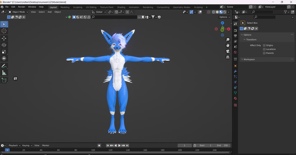Click the Zoom view magnifier in viewport
The width and height of the screenshot is (296, 155).
pos(228,40)
